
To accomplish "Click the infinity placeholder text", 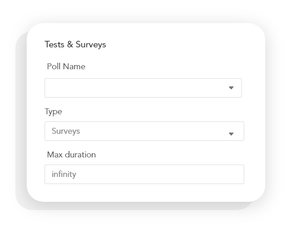I will [x=64, y=174].
